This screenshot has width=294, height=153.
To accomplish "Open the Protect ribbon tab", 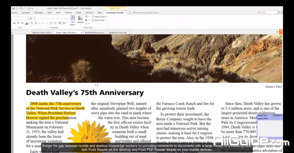I will point(68,13).
